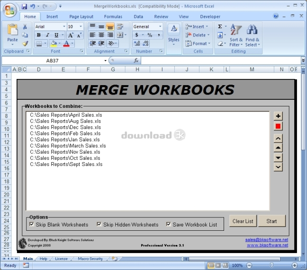This screenshot has height=270, width=307.
Task: Switch to the Developer tab
Action: (x=210, y=17)
